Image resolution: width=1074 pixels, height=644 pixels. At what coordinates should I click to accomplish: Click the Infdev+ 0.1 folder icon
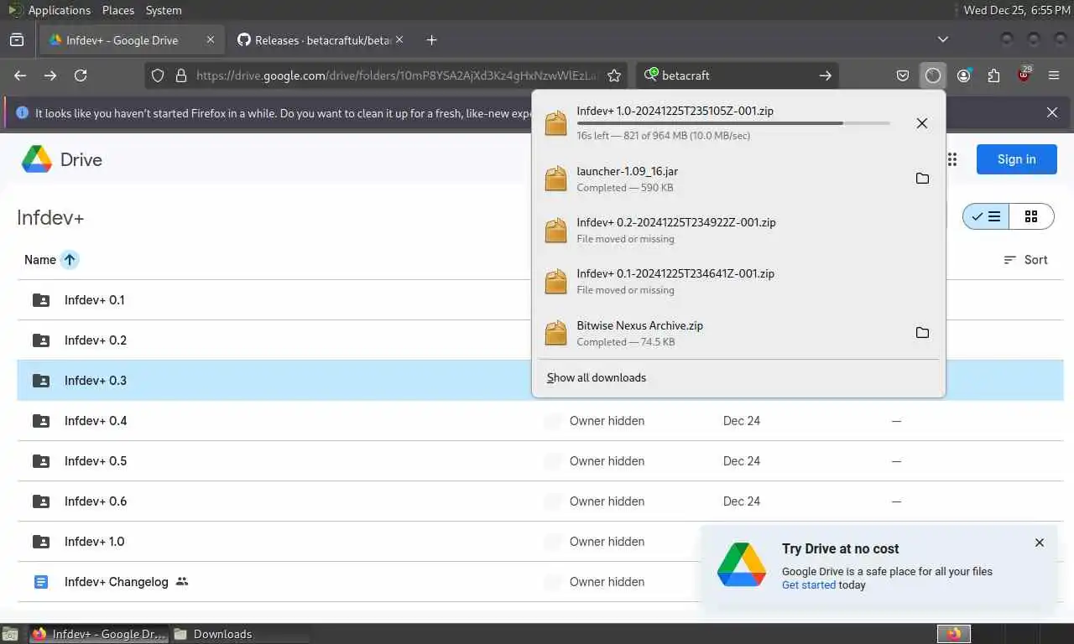coord(40,300)
